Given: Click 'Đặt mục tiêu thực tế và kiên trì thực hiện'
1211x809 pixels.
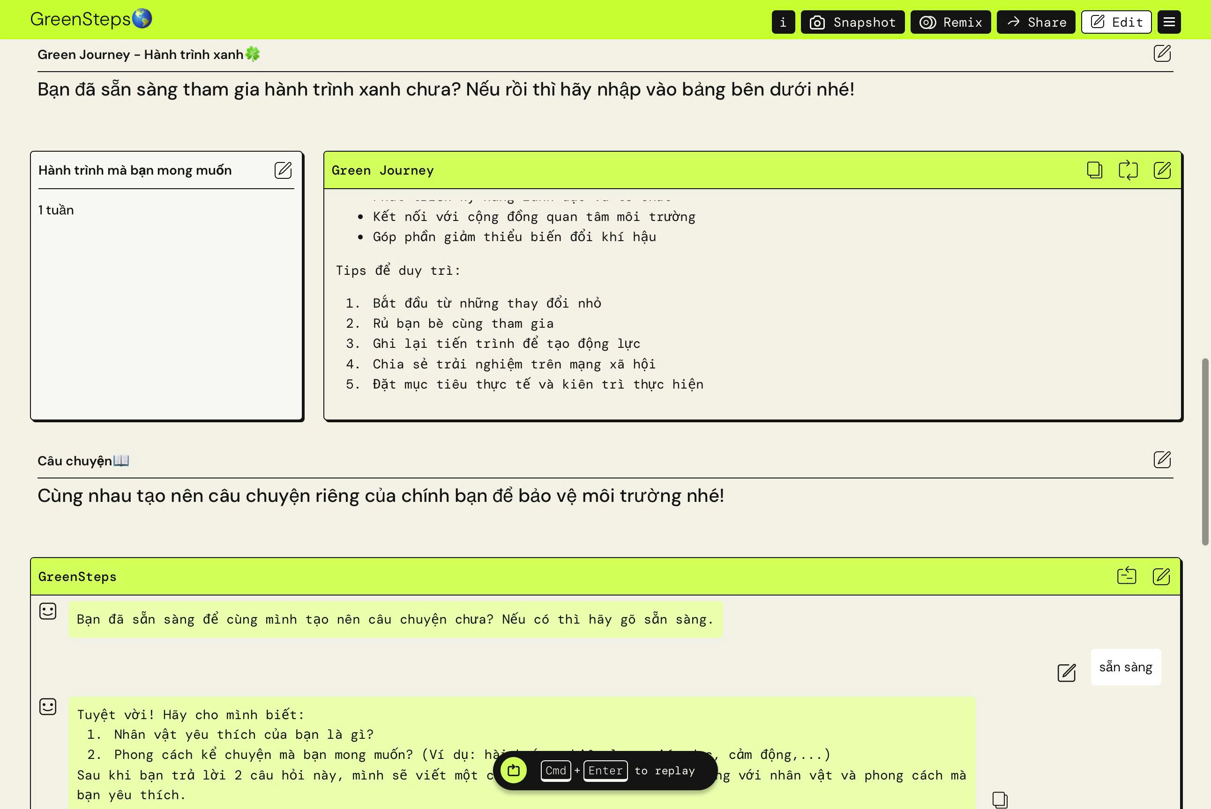Looking at the screenshot, I should click(x=538, y=384).
